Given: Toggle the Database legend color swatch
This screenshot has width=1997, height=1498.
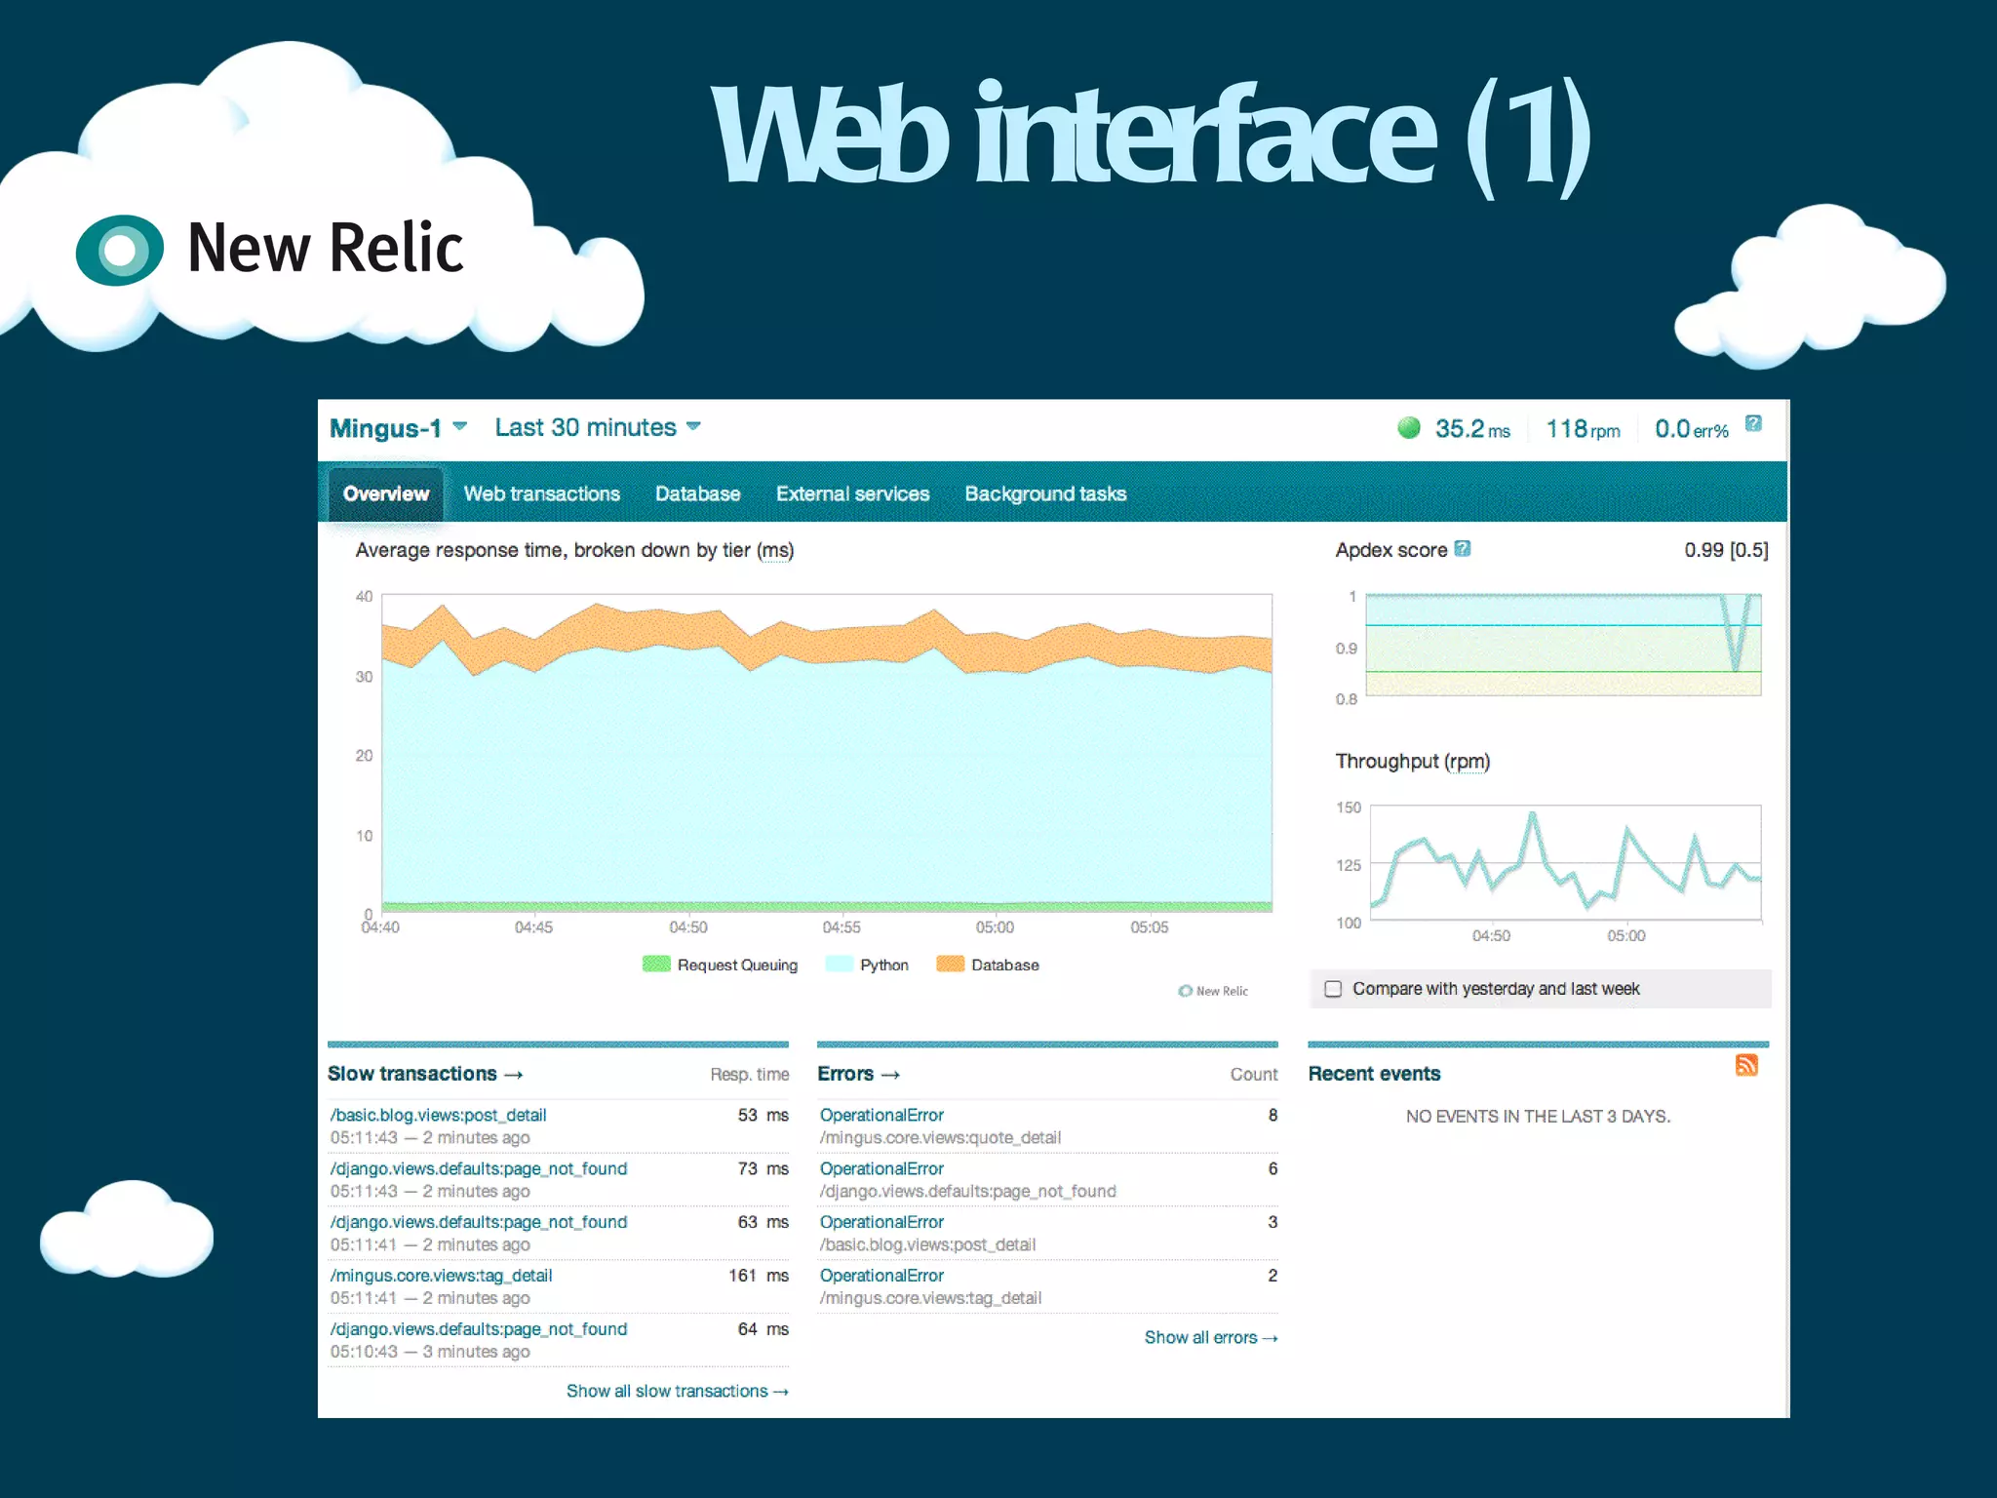Looking at the screenshot, I should click(x=950, y=965).
